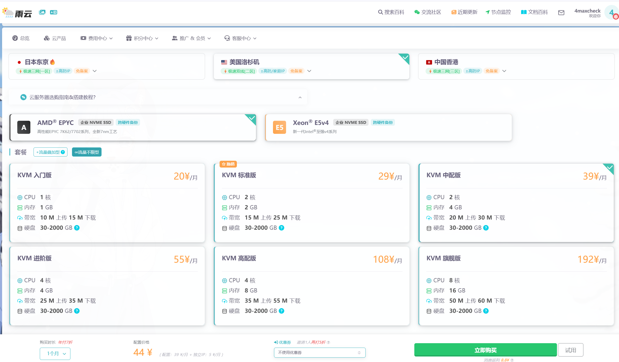Click the help icon next to 消费返利

(512, 360)
